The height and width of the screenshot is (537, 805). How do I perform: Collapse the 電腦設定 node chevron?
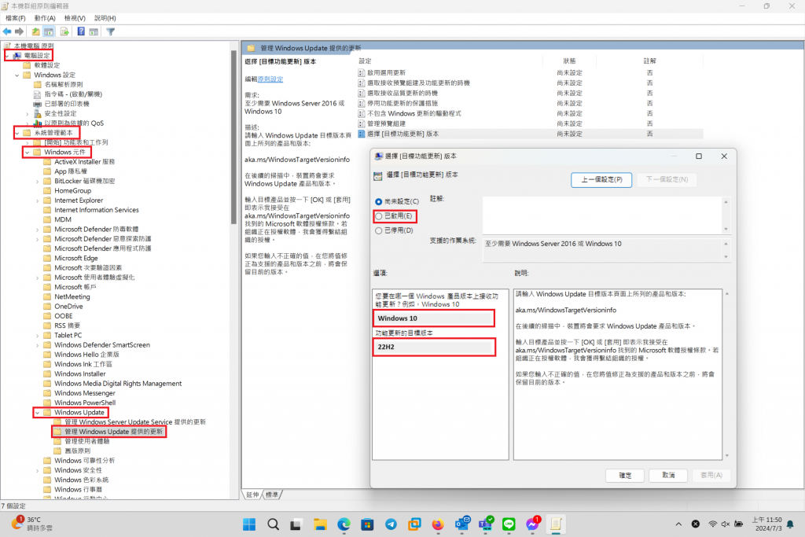tap(7, 56)
